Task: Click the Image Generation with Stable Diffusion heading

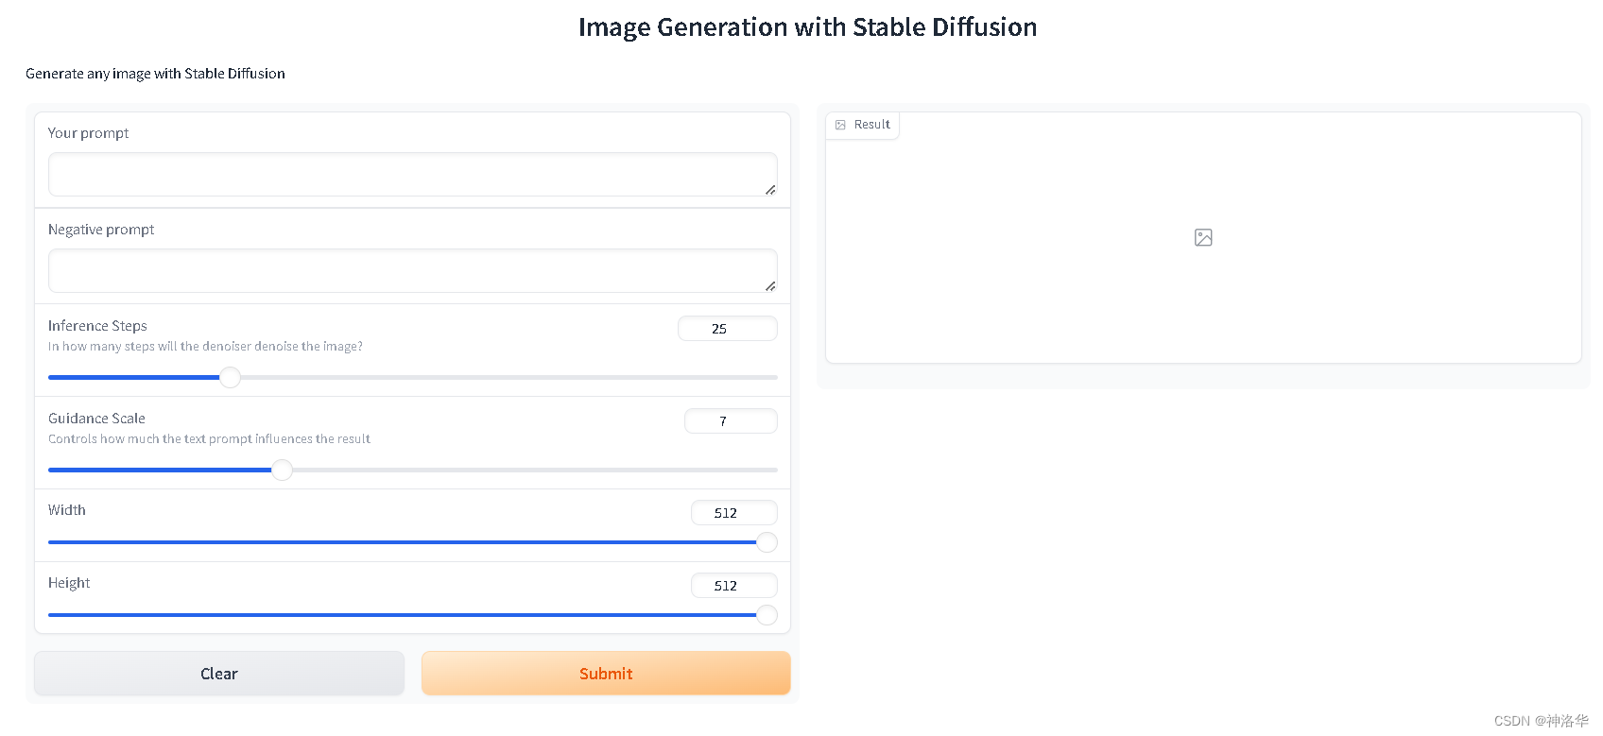Action: coord(807,27)
